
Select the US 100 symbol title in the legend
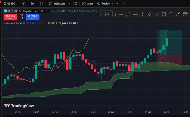point(12,11)
